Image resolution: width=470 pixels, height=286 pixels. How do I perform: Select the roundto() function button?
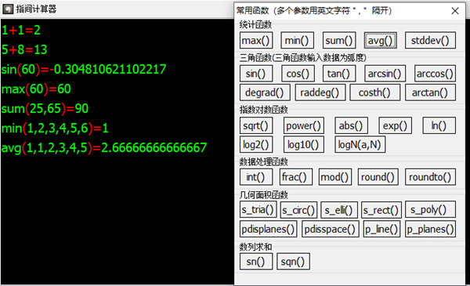pyautogui.click(x=430, y=177)
